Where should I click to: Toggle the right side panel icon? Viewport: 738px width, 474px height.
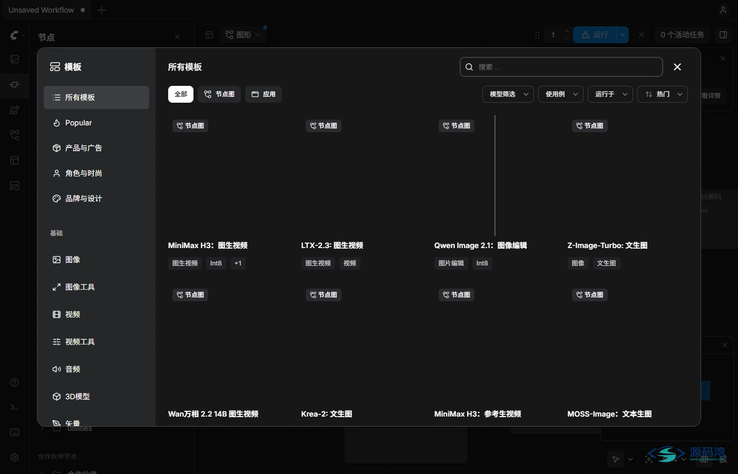723,35
